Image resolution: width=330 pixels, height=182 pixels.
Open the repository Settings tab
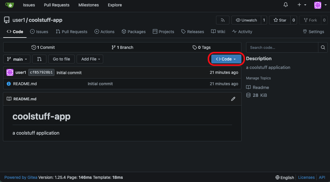coord(313,32)
